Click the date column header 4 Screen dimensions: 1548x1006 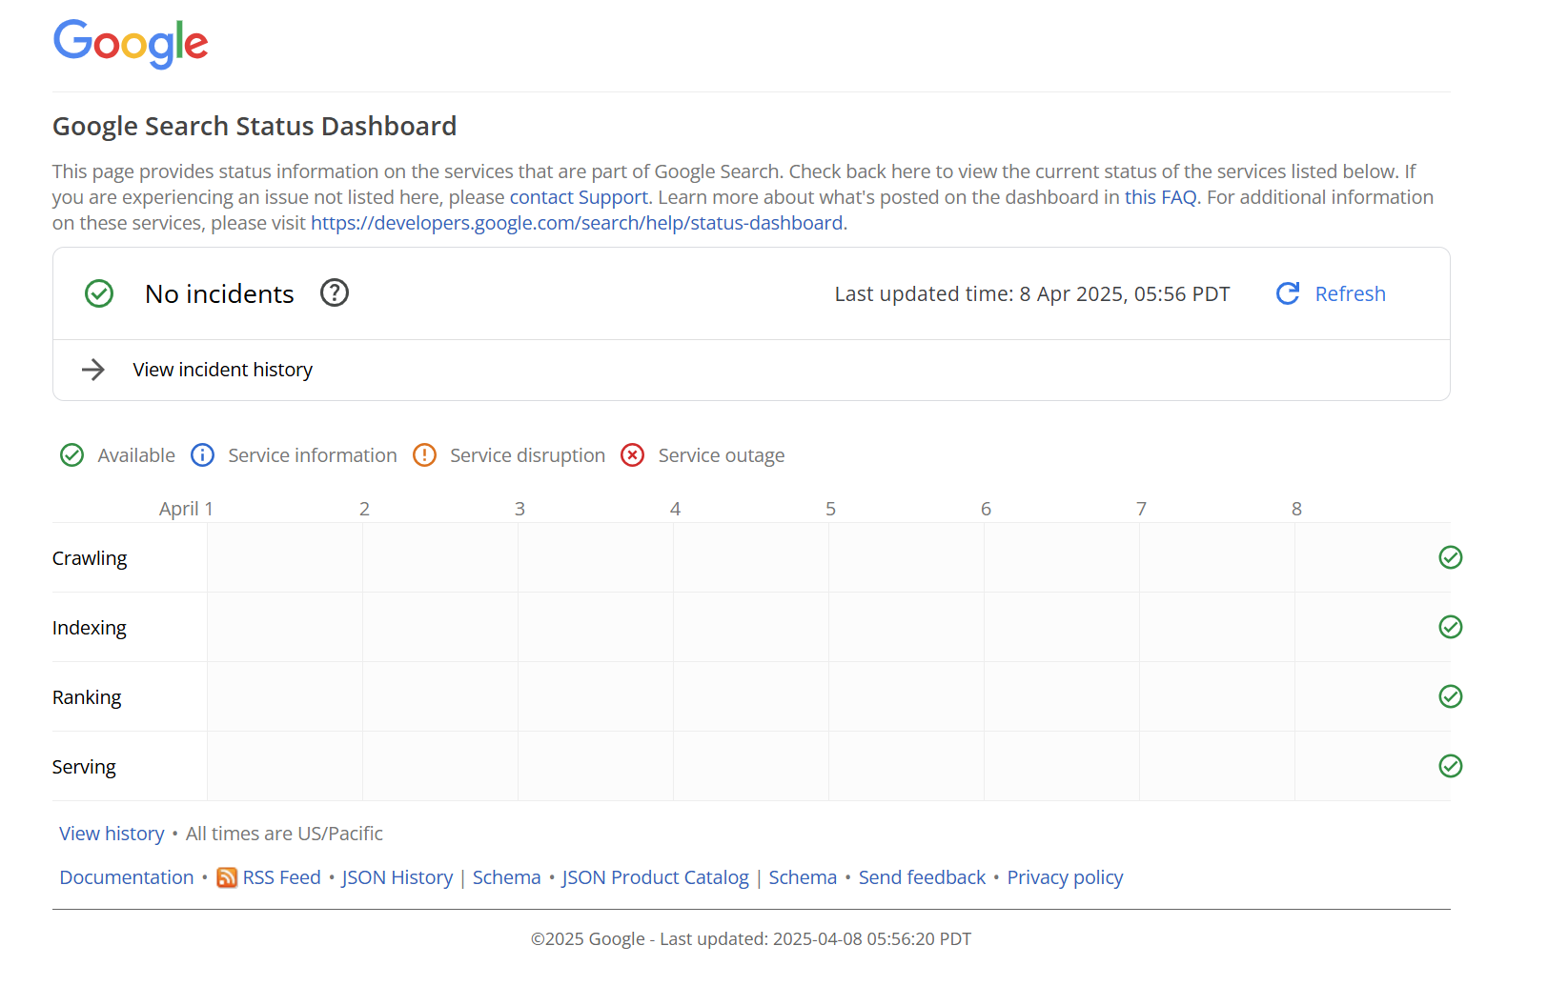point(675,509)
